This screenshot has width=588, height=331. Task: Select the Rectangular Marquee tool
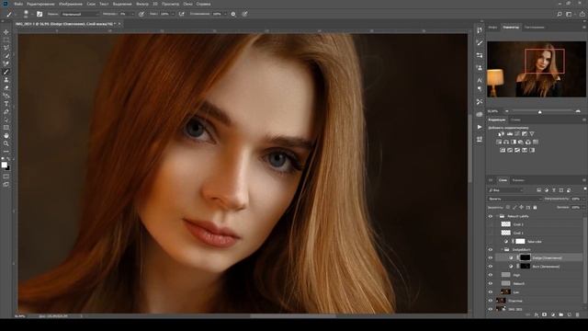click(x=6, y=40)
